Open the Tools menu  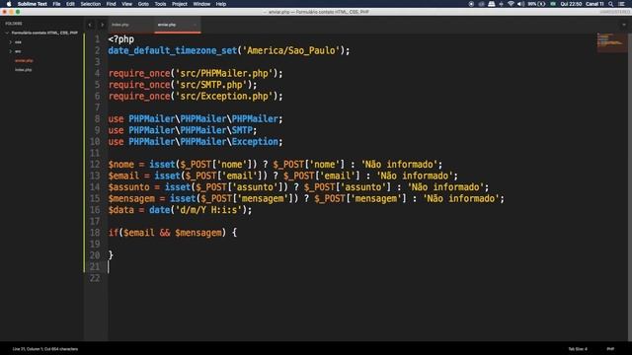point(160,4)
